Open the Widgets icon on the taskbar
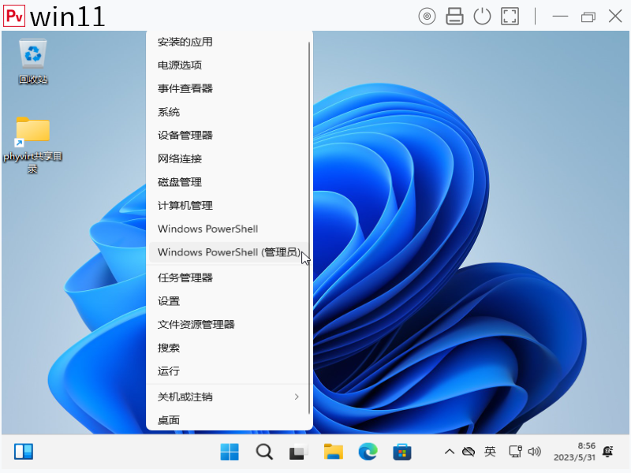The width and height of the screenshot is (631, 473). (x=24, y=451)
